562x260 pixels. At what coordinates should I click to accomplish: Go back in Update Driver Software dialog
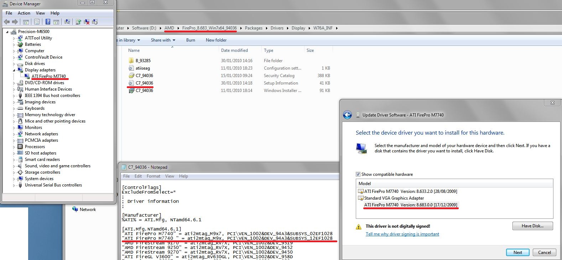coord(347,115)
